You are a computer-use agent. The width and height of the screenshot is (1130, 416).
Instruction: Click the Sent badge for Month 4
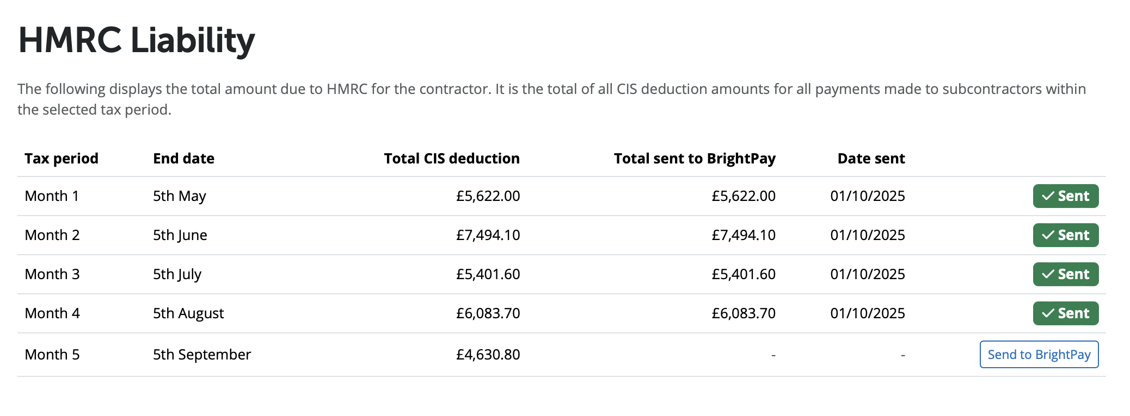tap(1065, 313)
